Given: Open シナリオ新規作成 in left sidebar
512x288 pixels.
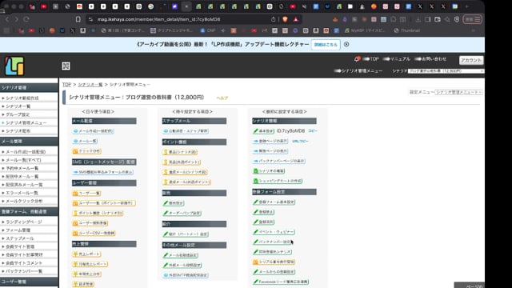Looking at the screenshot, I should (22, 98).
